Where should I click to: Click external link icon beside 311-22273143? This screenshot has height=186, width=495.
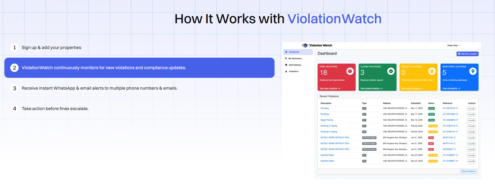[457, 108]
